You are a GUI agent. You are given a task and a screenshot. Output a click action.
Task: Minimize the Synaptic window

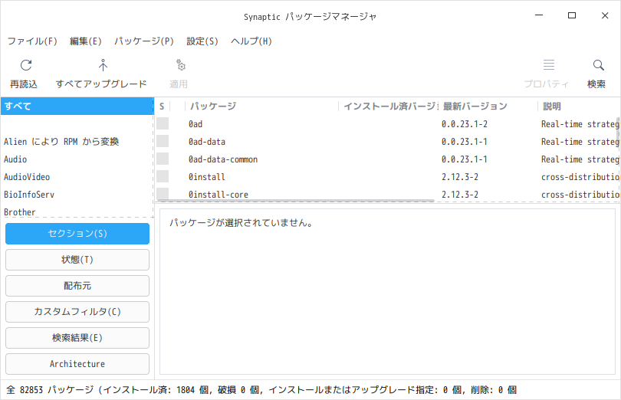pos(539,15)
